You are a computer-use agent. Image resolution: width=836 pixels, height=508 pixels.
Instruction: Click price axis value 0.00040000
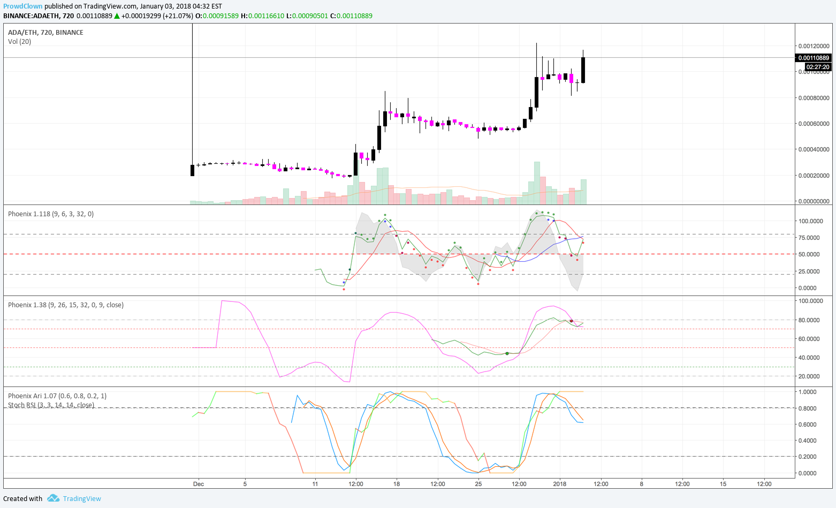(814, 149)
